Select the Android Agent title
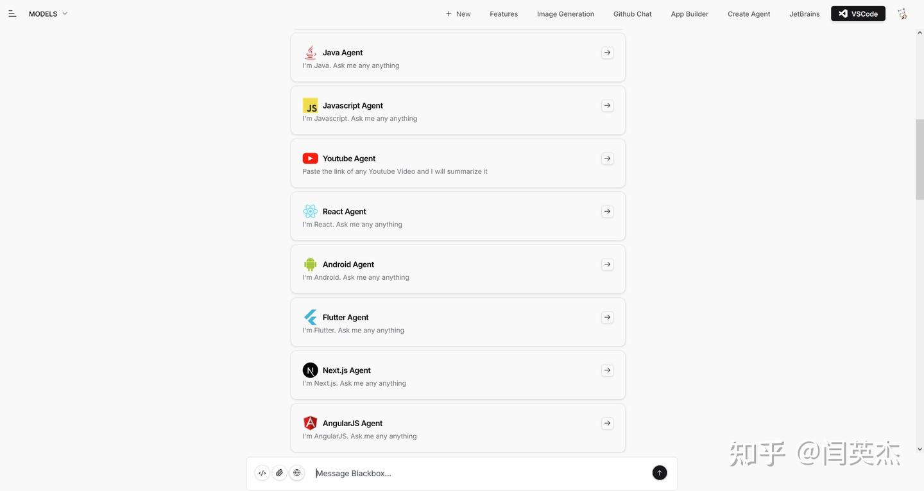Image resolution: width=924 pixels, height=491 pixels. pyautogui.click(x=348, y=264)
